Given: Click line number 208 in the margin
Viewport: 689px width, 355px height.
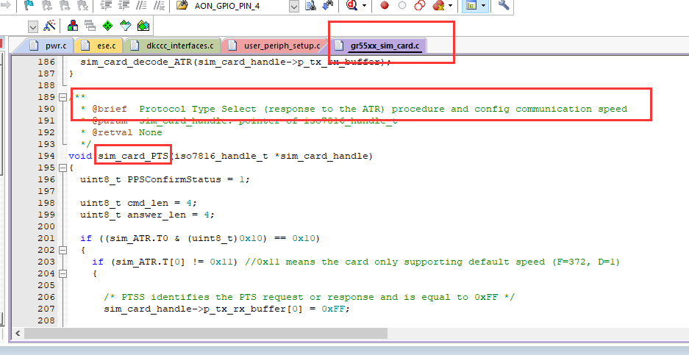Looking at the screenshot, I should pyautogui.click(x=46, y=320).
